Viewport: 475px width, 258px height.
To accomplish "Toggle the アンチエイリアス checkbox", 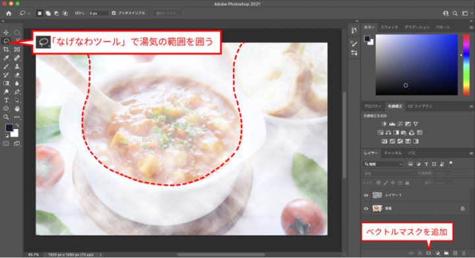I will tap(113, 13).
